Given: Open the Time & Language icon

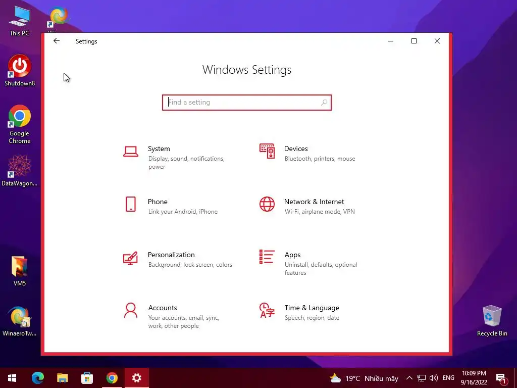Looking at the screenshot, I should click(267, 311).
